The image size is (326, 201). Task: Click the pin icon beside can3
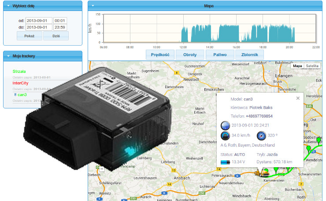point(15,95)
